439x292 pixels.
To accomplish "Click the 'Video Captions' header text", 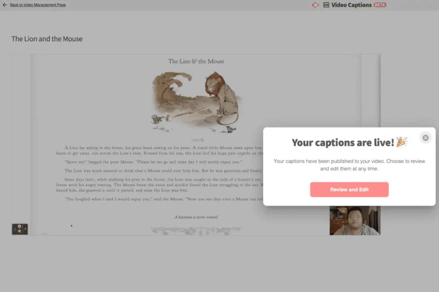I will coord(351,5).
